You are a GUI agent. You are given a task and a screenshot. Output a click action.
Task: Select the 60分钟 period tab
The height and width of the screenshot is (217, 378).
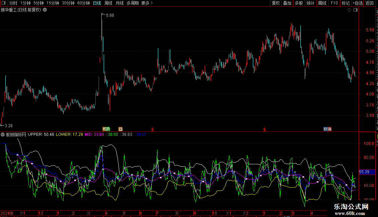click(x=83, y=3)
